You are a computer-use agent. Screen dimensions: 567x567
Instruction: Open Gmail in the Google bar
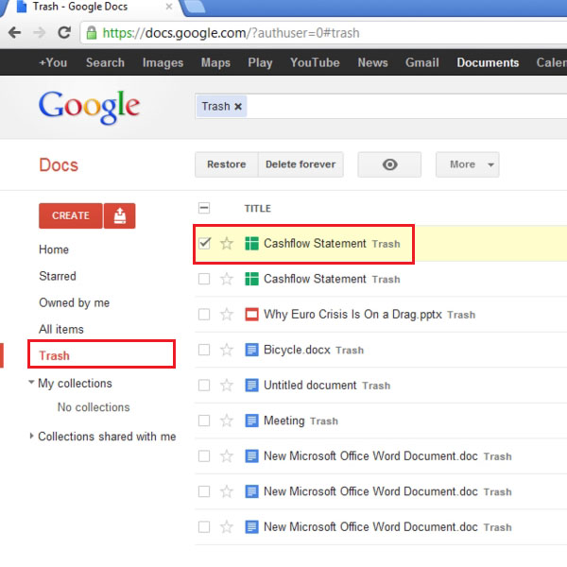coord(422,62)
